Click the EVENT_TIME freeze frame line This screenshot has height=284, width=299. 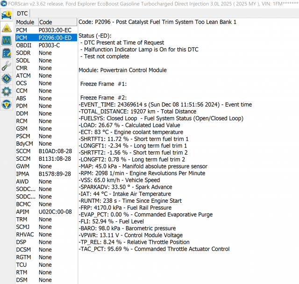165,105
